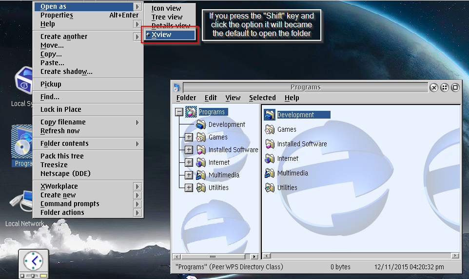Collapse the Programs tree root node

(x=179, y=112)
